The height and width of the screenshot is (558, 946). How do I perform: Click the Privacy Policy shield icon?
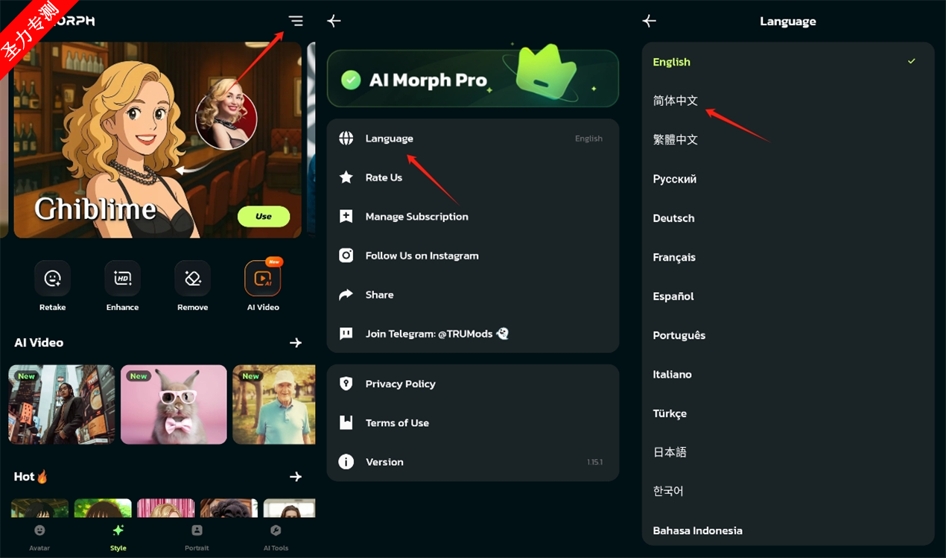point(346,384)
